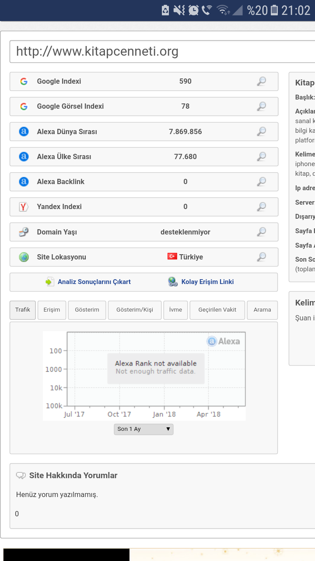Click the Google Indexi value 590
The width and height of the screenshot is (315, 561).
[185, 81]
